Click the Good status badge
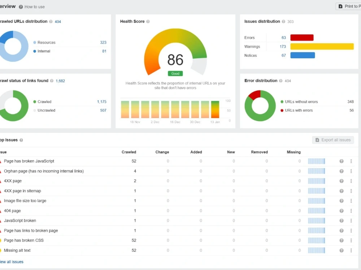 pos(175,73)
